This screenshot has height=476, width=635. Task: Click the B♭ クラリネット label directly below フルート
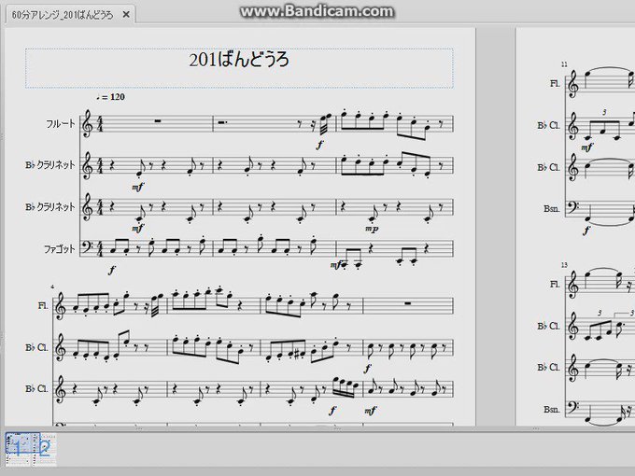pyautogui.click(x=50, y=165)
